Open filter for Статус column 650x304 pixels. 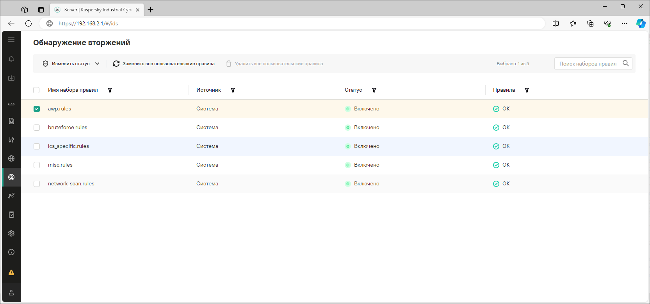coord(374,90)
